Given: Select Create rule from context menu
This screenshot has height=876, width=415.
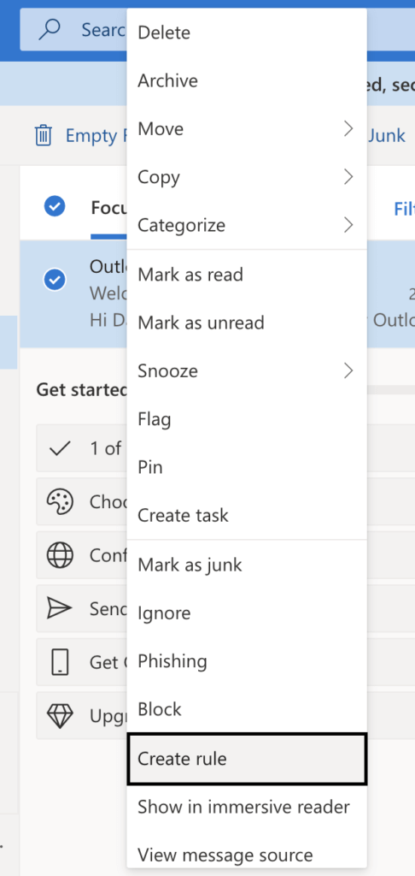Looking at the screenshot, I should tap(247, 759).
